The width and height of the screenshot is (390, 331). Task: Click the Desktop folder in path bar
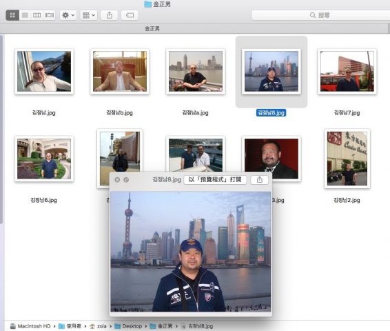click(x=128, y=326)
